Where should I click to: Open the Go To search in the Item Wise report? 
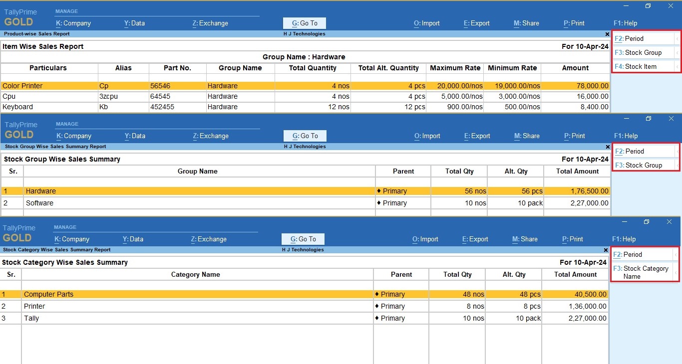point(304,23)
